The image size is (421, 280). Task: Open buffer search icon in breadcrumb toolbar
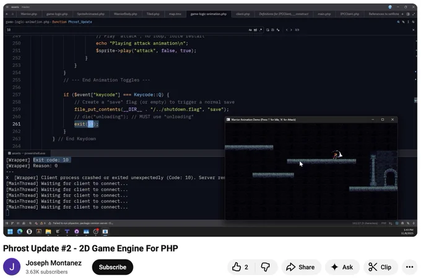coord(398,22)
